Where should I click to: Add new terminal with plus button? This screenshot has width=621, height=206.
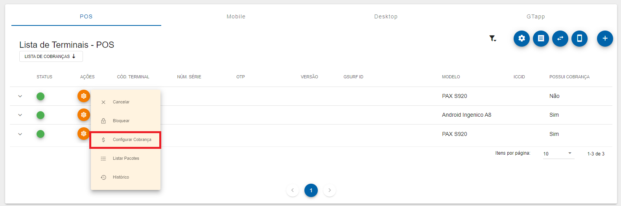click(x=605, y=38)
